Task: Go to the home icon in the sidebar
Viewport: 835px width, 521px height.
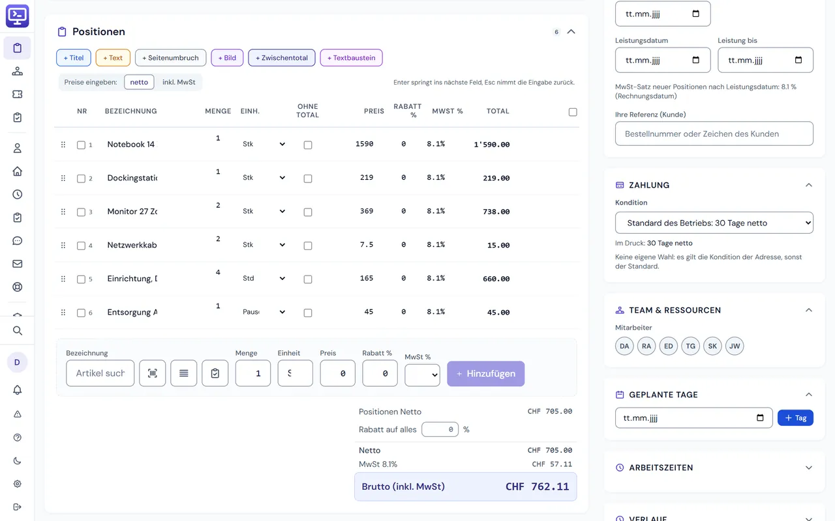Action: [x=18, y=171]
